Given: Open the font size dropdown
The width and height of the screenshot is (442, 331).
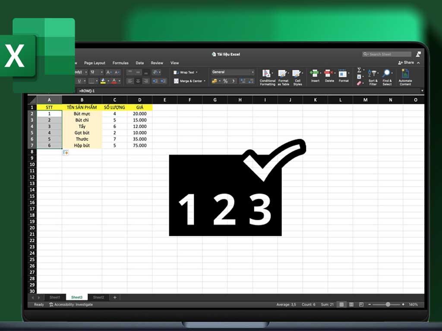Looking at the screenshot, I should (x=102, y=72).
